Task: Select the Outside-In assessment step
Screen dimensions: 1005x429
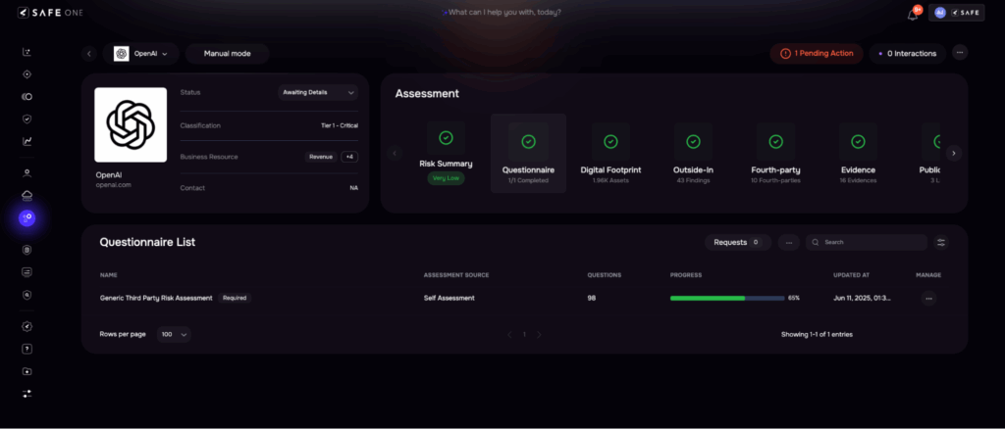Action: click(693, 154)
